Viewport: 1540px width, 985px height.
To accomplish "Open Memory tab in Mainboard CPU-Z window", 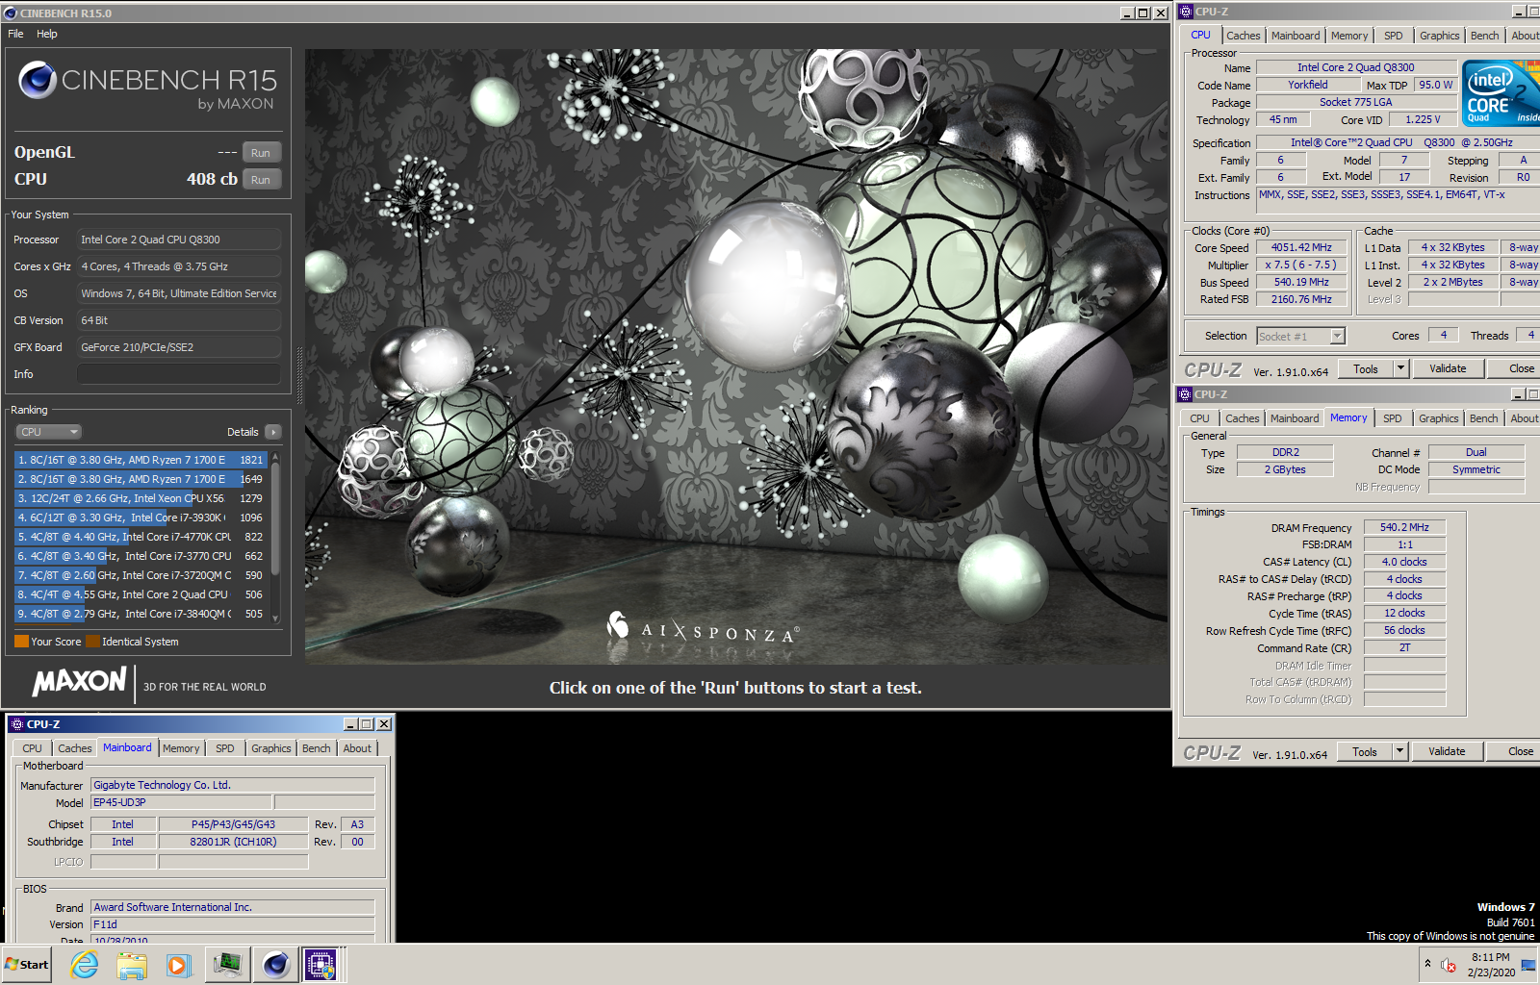I will pos(181,748).
